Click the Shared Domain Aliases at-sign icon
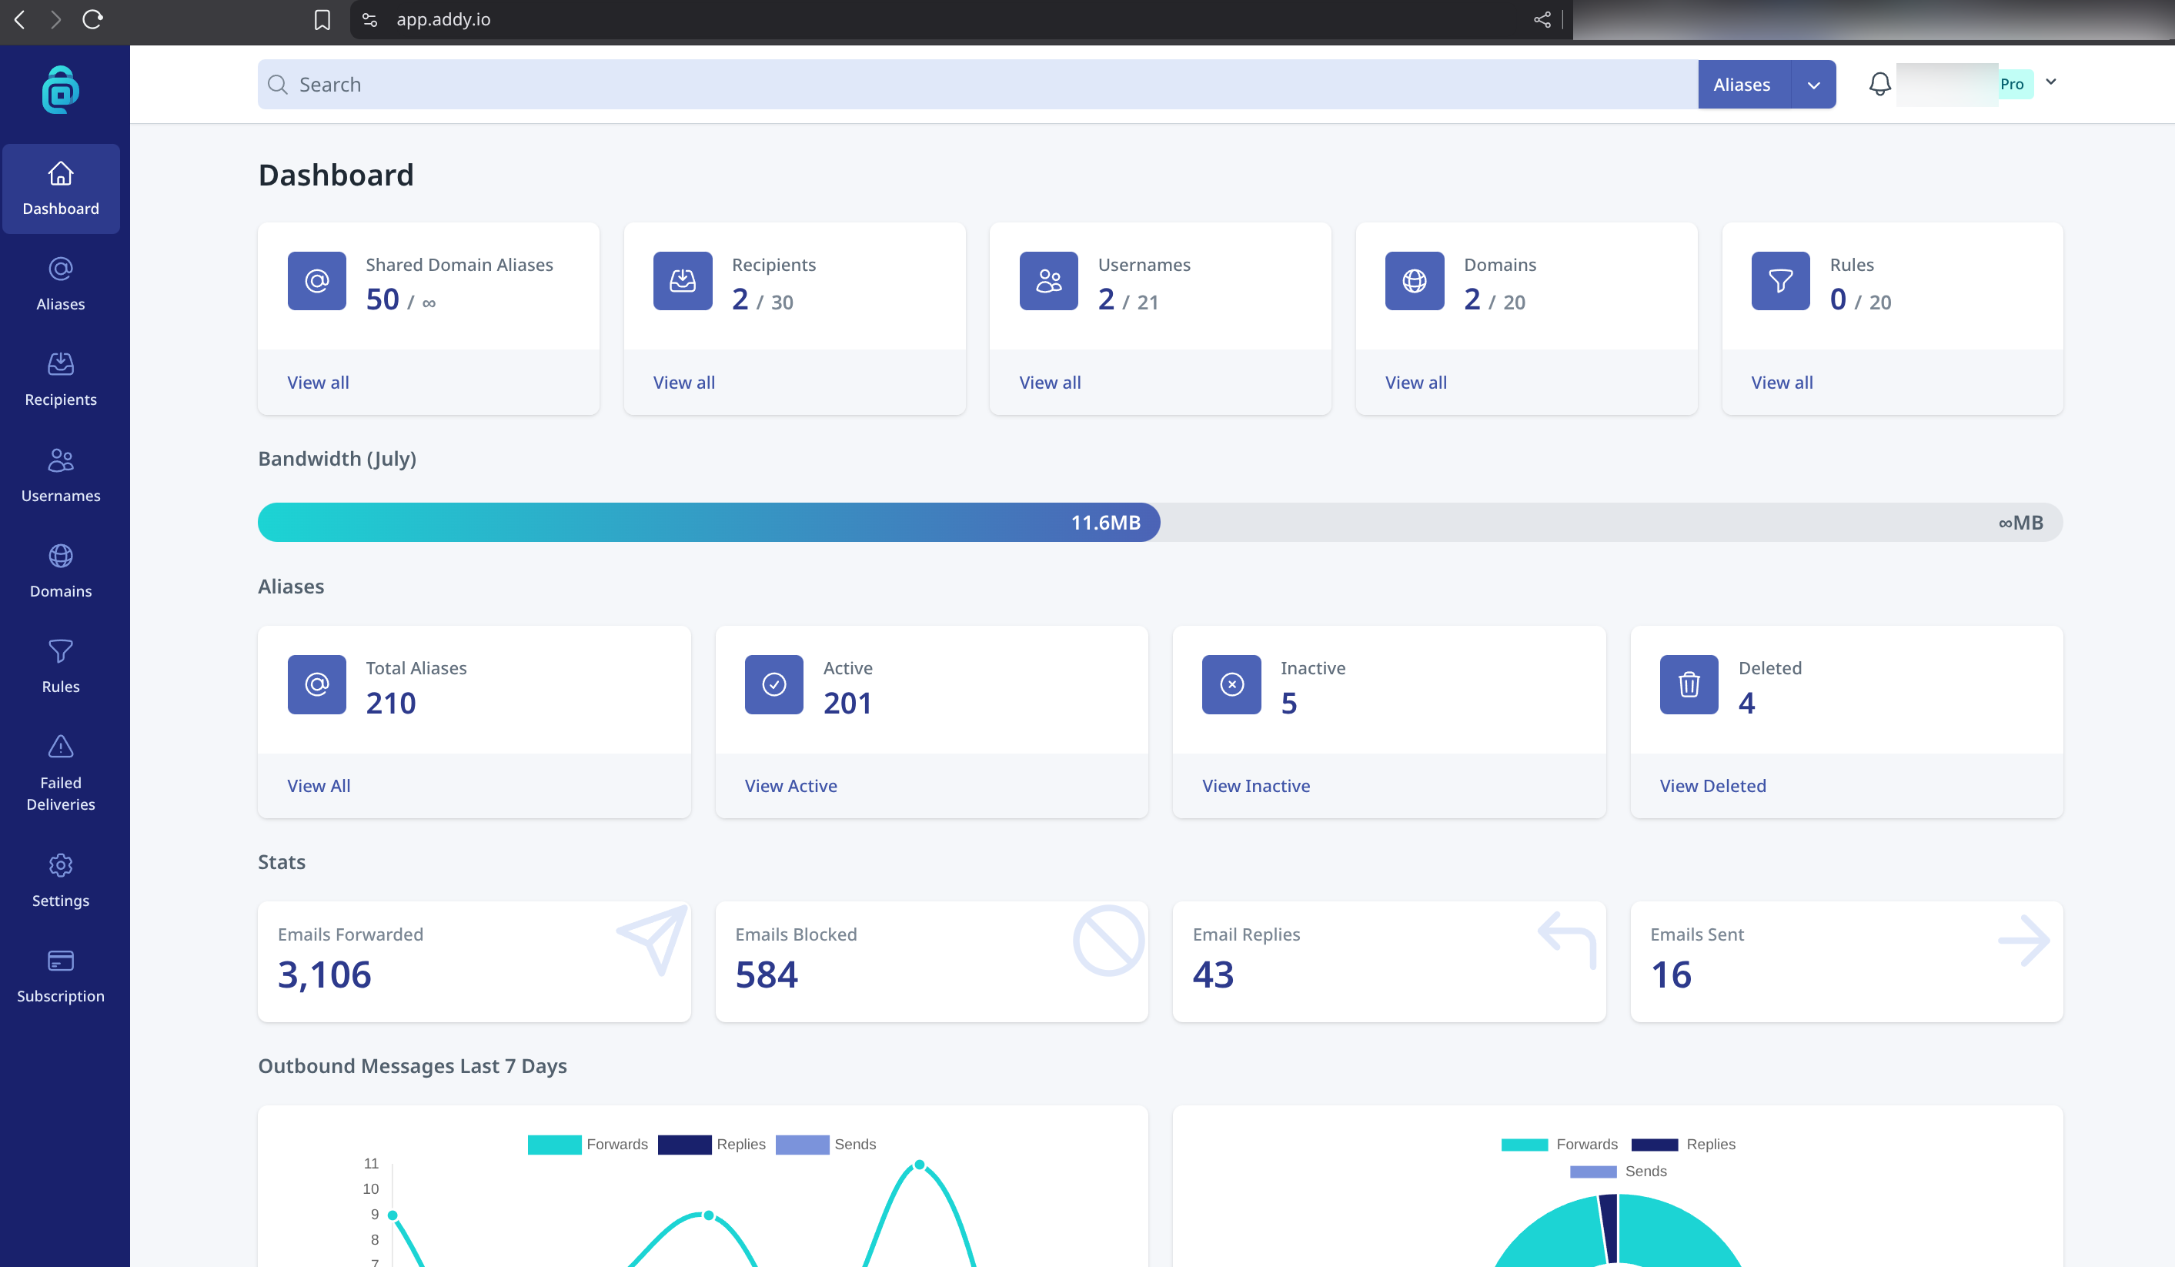This screenshot has width=2175, height=1267. point(317,280)
